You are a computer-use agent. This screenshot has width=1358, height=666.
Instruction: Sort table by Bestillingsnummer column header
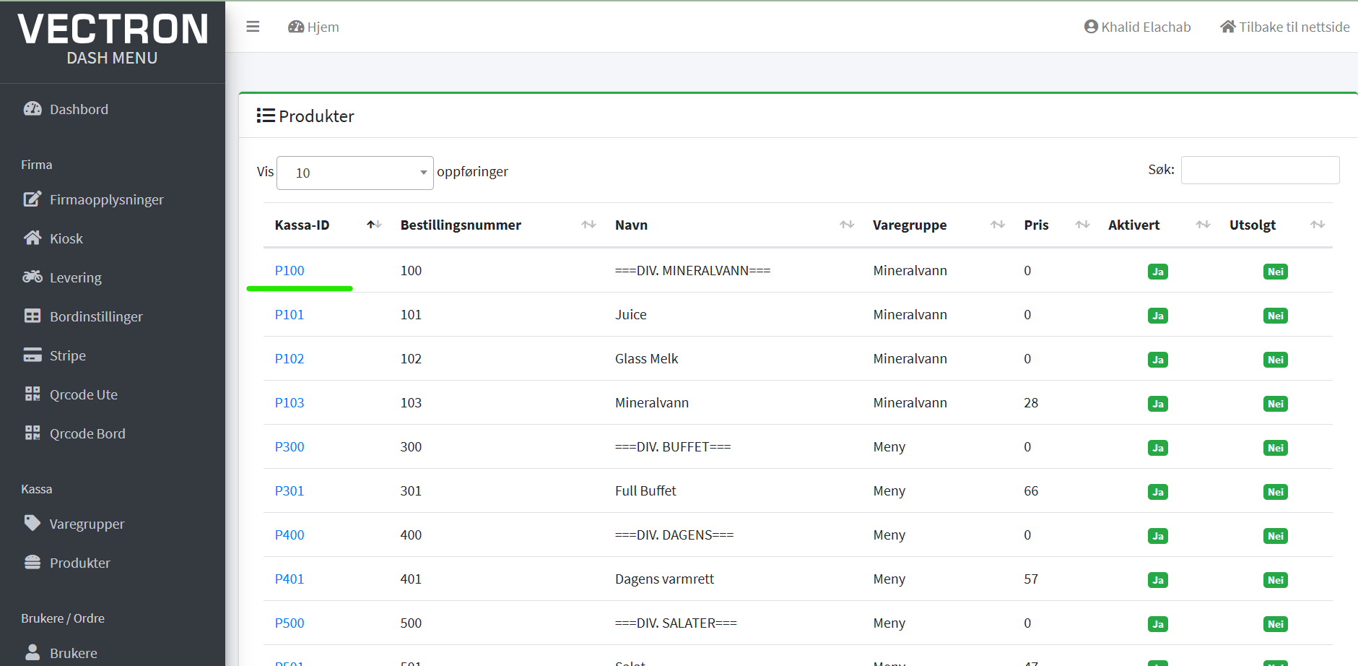coord(498,225)
